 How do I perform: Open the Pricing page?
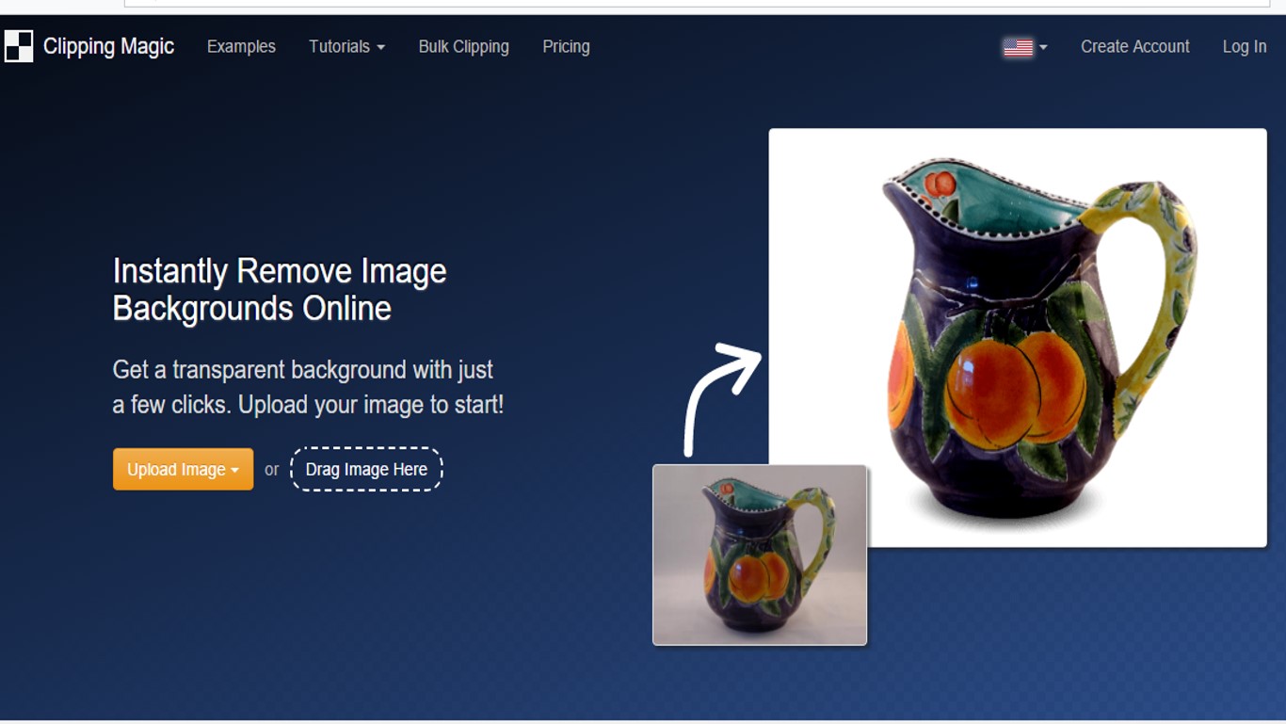566,46
